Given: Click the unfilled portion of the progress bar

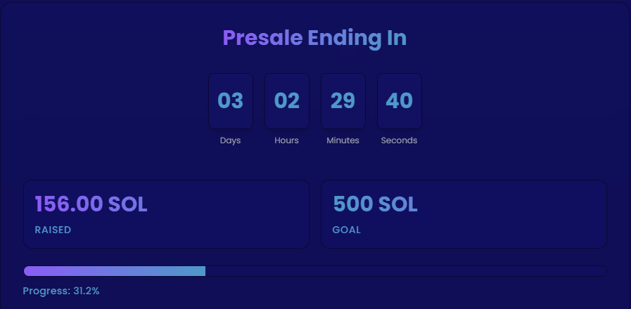Looking at the screenshot, I should point(404,271).
